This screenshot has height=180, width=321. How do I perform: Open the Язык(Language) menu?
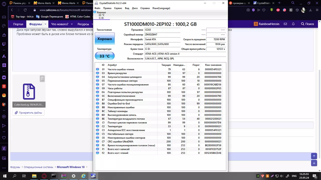click(161, 8)
